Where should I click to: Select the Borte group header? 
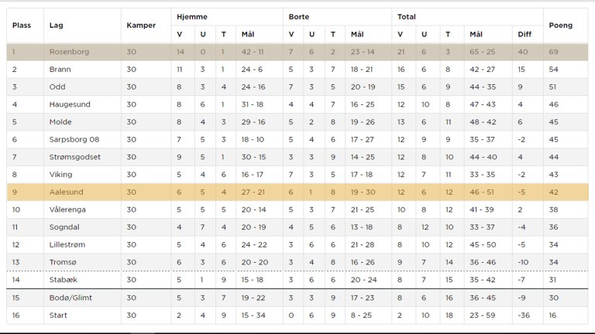tap(299, 16)
